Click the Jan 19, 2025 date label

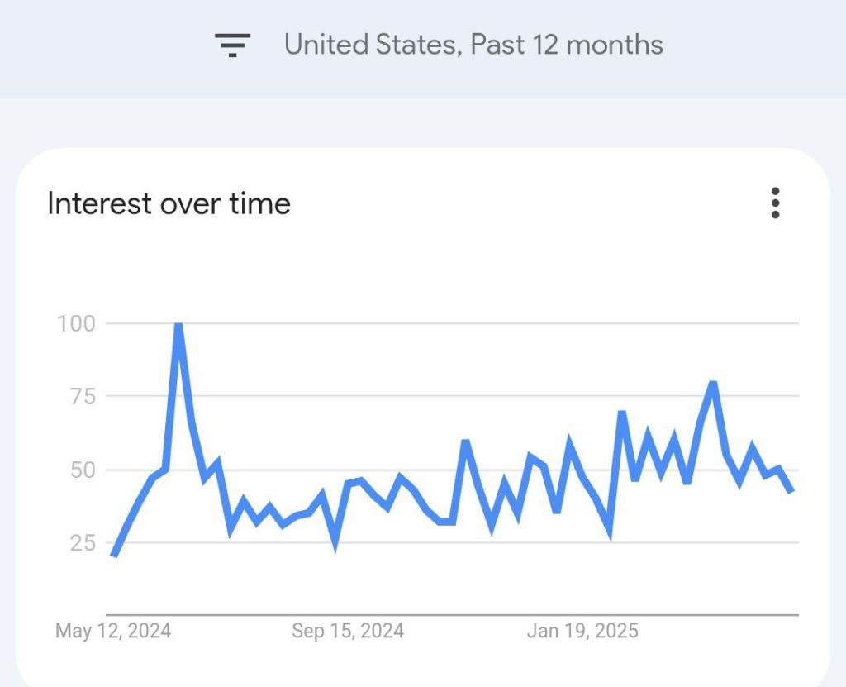tap(582, 631)
